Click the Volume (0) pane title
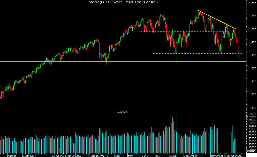 (123, 112)
